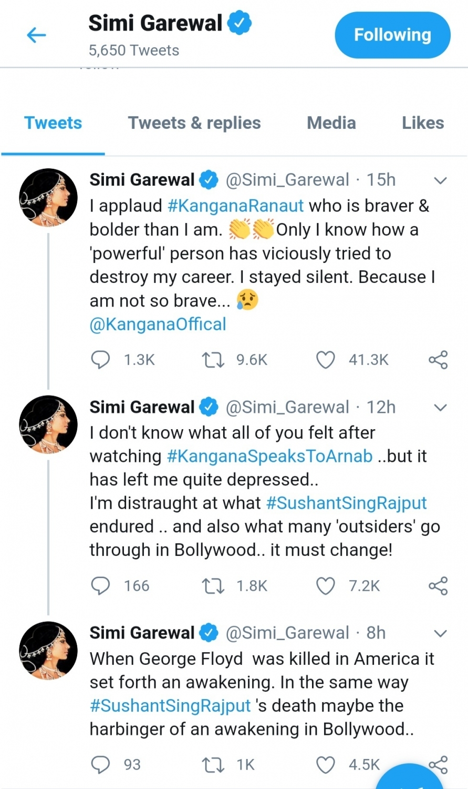468x789 pixels.
Task: Share the tweet with 4.5K likes
Action: (438, 765)
